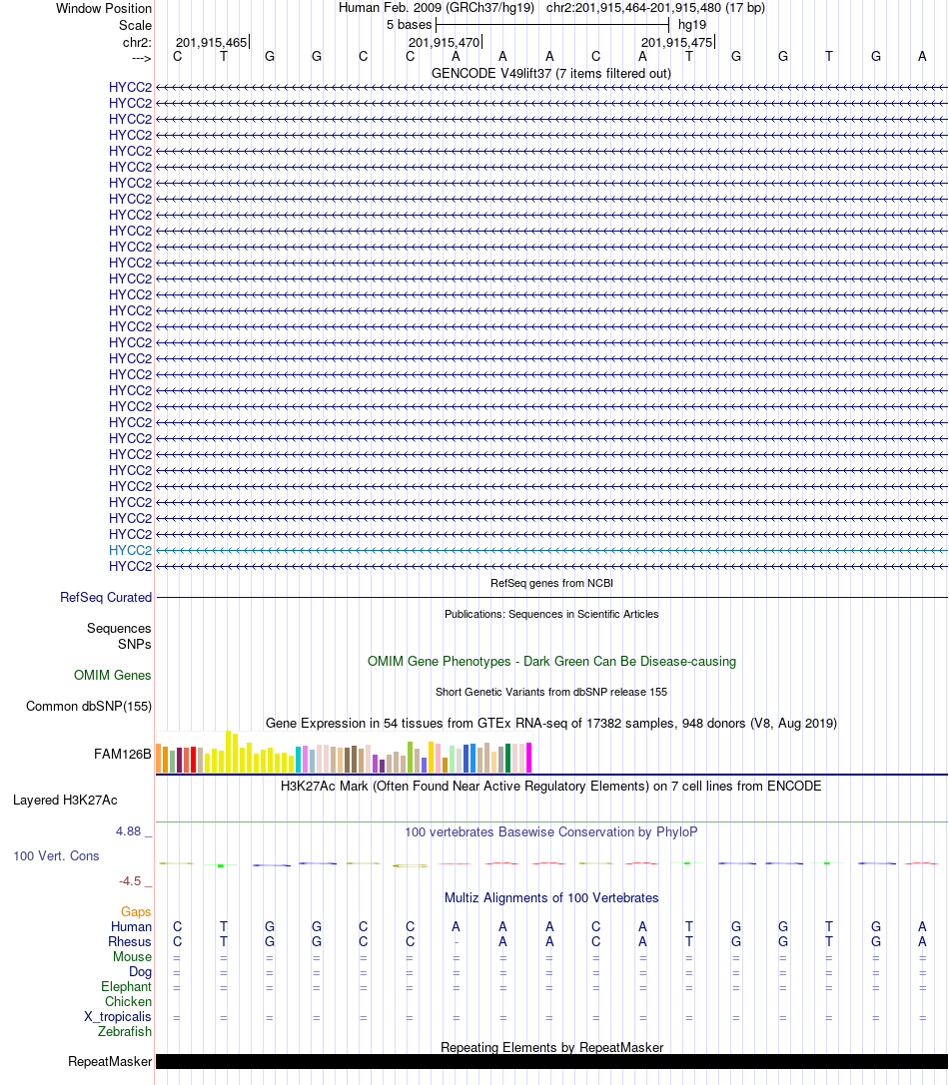Click the 100 Vert. Cons label
The width and height of the screenshot is (949, 1085).
56,856
